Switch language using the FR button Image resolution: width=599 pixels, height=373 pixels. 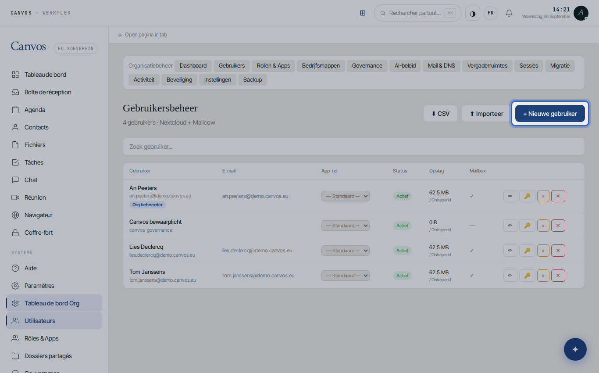coord(491,13)
